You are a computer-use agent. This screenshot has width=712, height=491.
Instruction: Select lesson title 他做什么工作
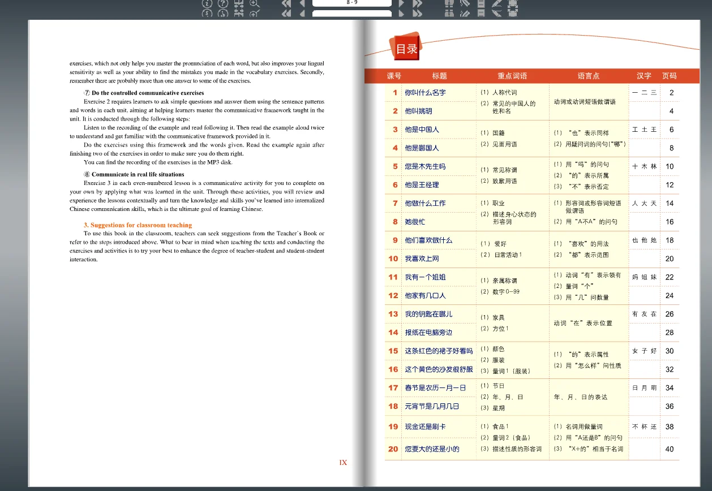pos(426,203)
